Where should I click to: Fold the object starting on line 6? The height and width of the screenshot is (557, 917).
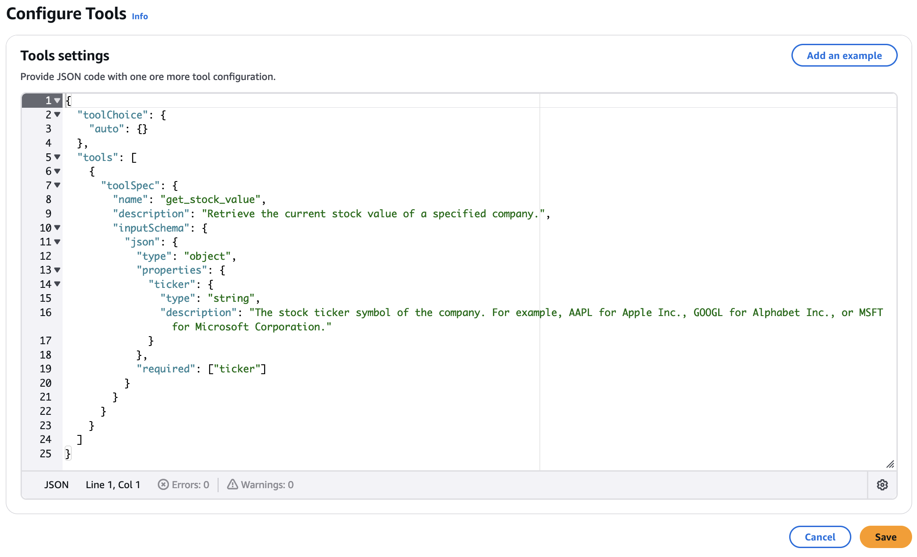[57, 171]
